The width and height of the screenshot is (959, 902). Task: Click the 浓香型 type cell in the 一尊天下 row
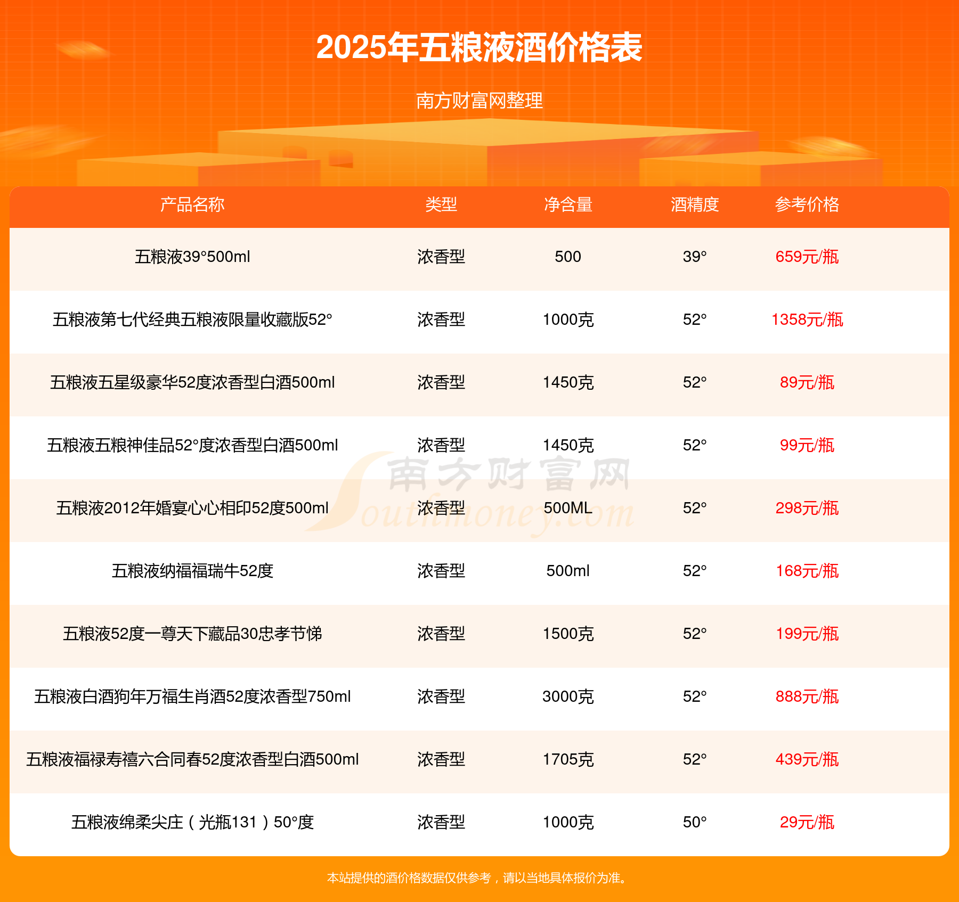[x=441, y=634]
